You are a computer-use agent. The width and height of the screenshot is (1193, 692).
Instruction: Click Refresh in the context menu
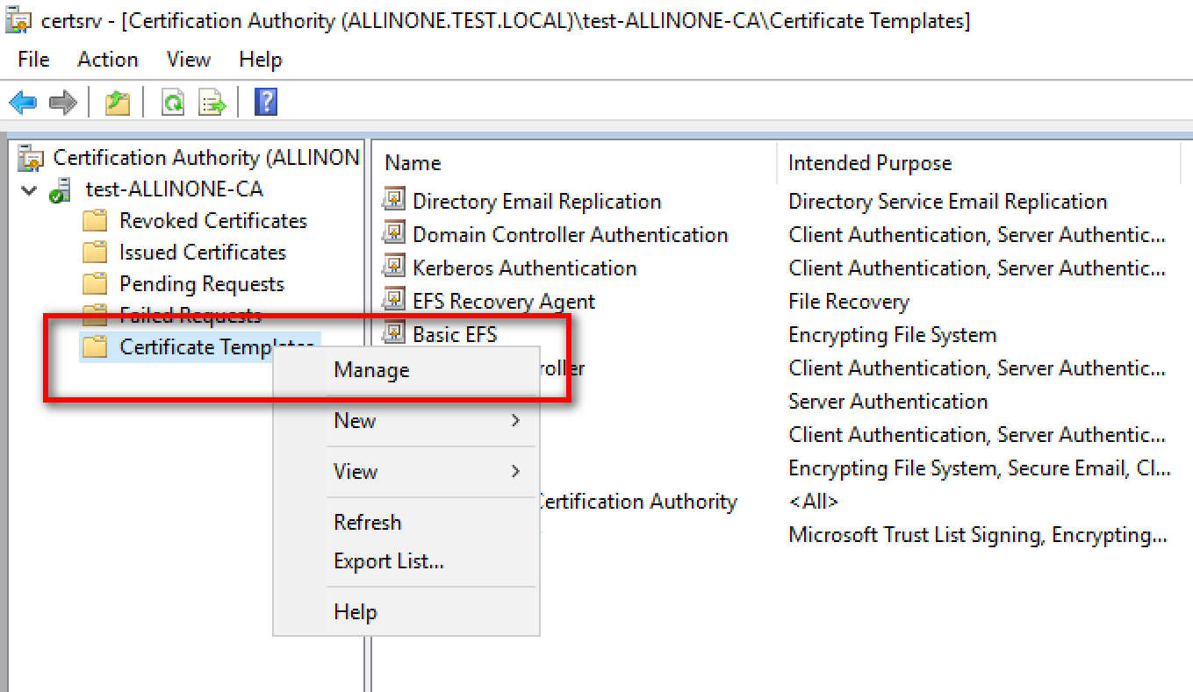pos(367,523)
